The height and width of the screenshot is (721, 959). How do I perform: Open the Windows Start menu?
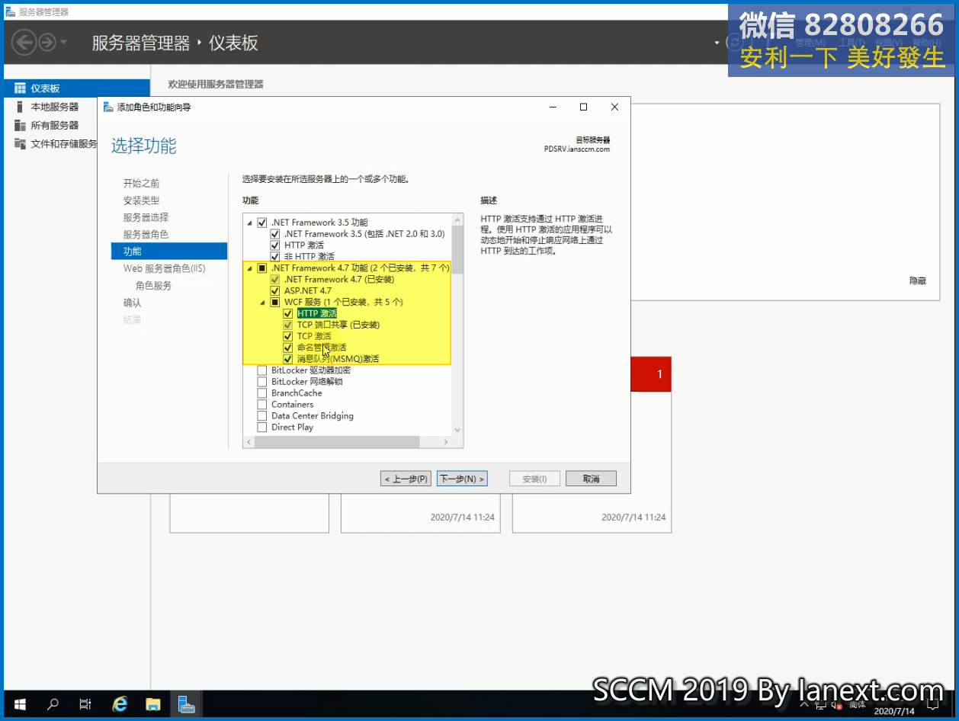(19, 704)
